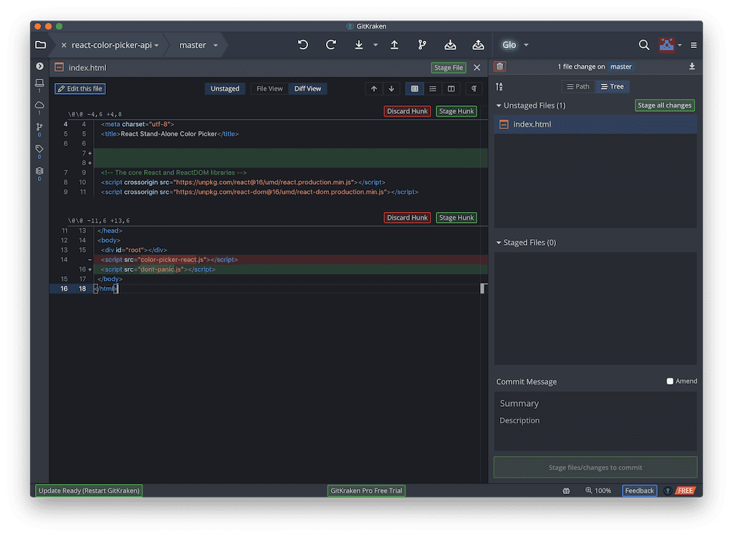
Task: Go to next change arrow
Action: click(x=392, y=89)
